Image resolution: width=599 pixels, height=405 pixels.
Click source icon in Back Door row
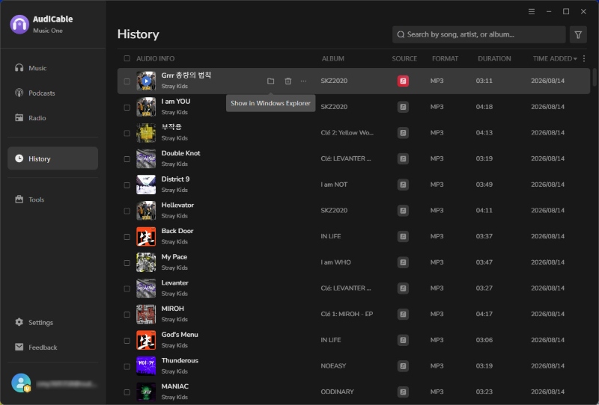(x=403, y=236)
